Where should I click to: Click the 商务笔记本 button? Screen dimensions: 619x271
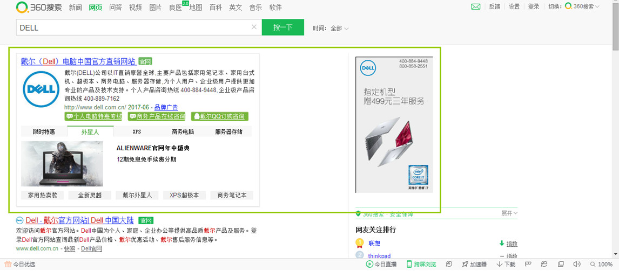[232, 196]
